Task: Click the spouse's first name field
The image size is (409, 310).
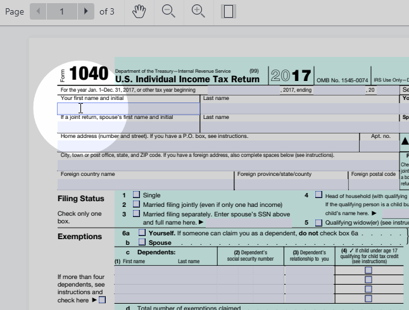Action: pos(129,127)
